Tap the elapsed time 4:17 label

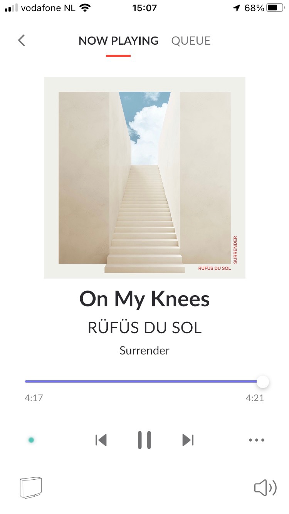tap(34, 398)
